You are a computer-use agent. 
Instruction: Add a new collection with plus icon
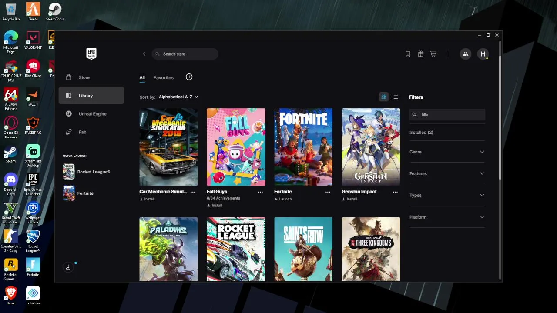click(x=189, y=77)
